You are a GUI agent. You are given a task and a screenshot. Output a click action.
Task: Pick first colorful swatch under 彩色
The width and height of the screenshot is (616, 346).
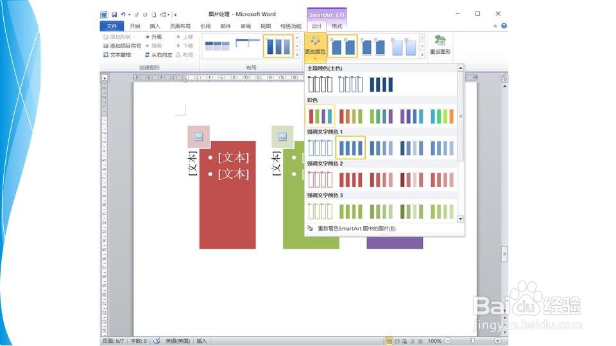320,116
